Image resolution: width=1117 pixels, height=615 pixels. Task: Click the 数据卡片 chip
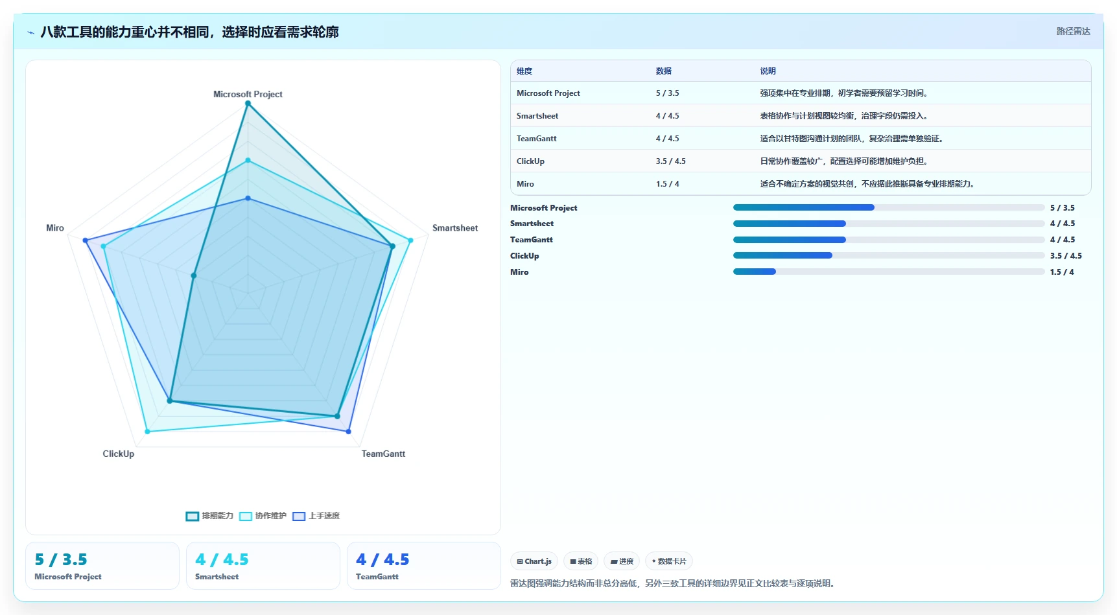click(x=669, y=561)
